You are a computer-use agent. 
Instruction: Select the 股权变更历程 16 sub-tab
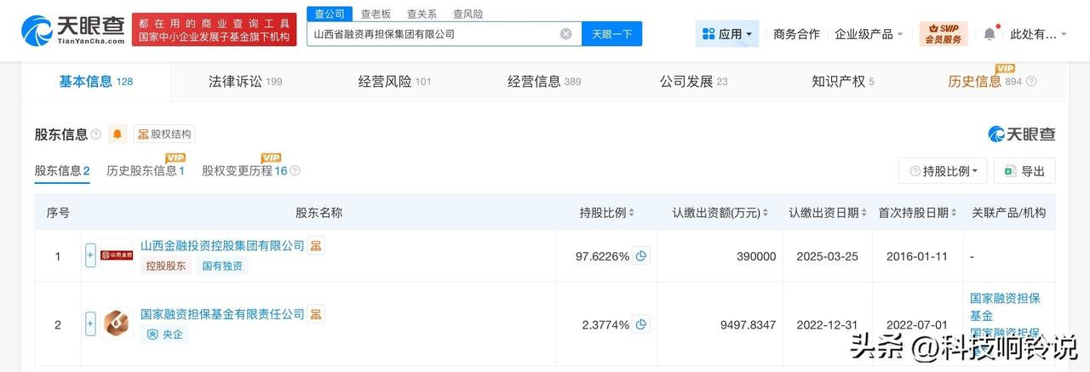[245, 170]
